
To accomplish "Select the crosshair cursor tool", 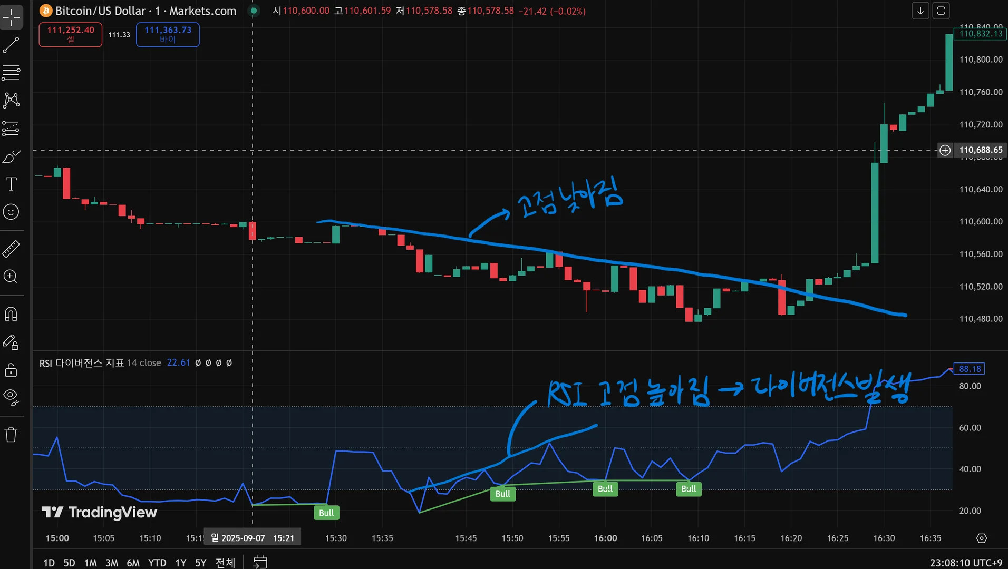I will coord(11,17).
